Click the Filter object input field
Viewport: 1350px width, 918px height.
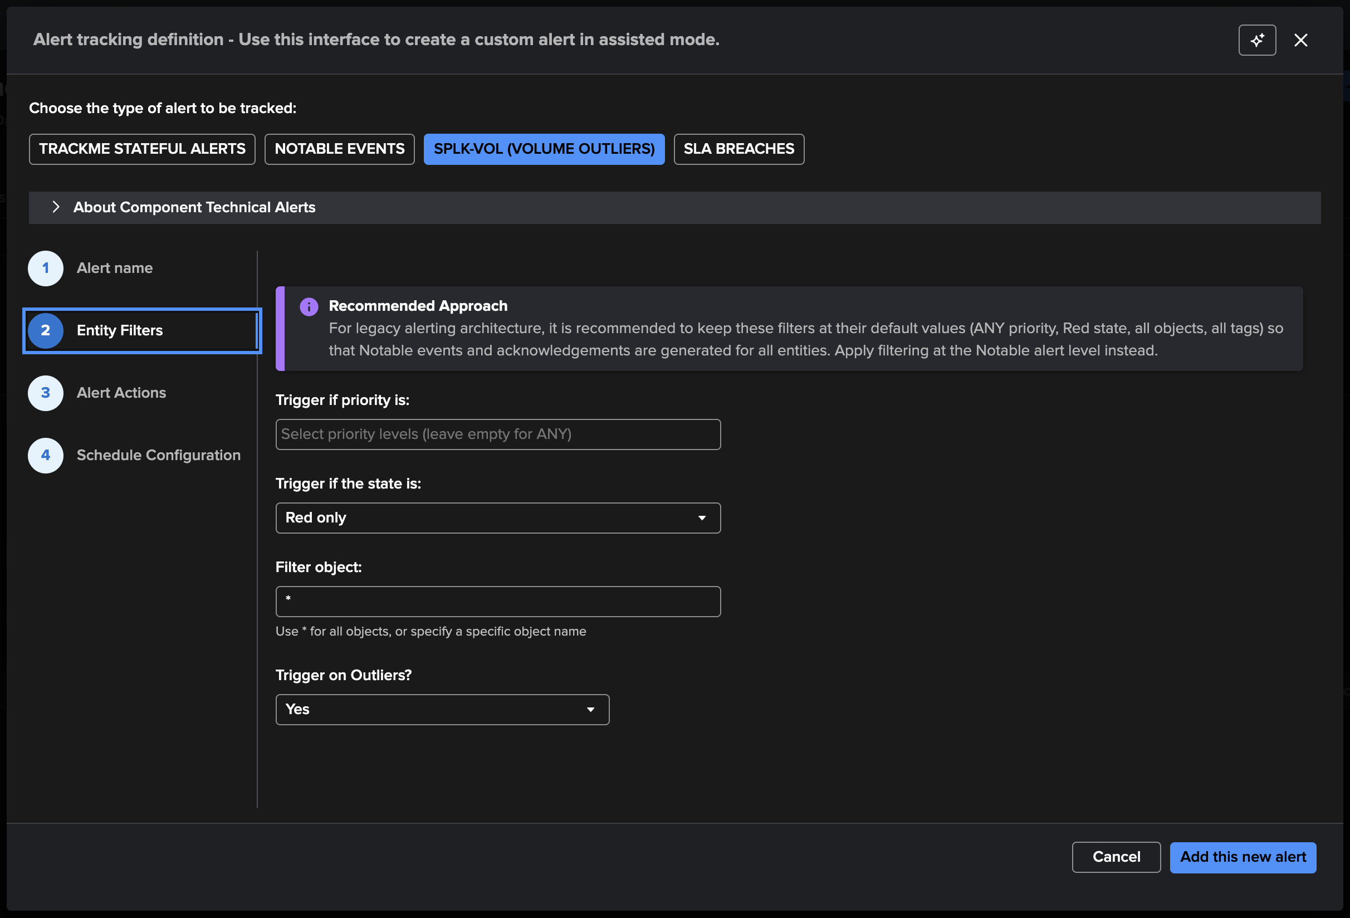(x=498, y=602)
